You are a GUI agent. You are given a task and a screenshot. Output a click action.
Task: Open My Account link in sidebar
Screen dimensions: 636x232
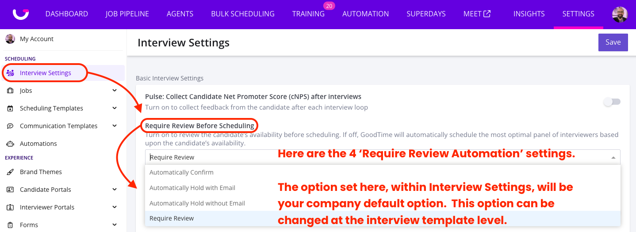click(36, 39)
